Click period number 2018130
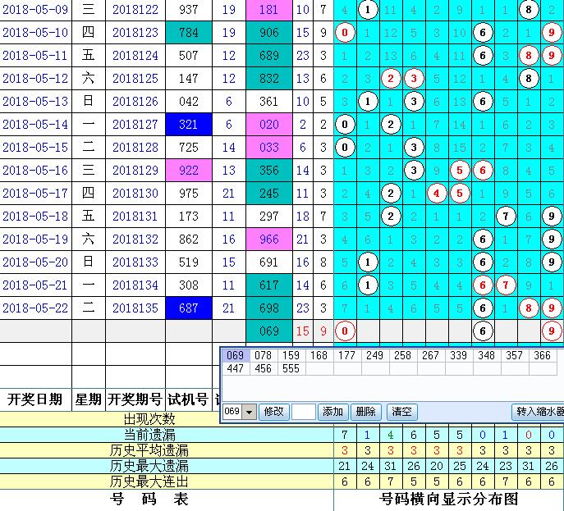Image resolution: width=564 pixels, height=511 pixels. 135,194
